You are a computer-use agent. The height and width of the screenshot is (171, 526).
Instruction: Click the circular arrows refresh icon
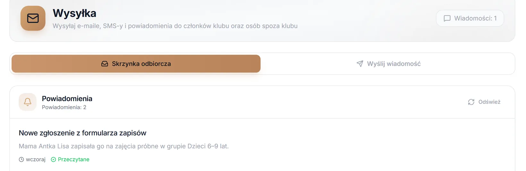471,102
